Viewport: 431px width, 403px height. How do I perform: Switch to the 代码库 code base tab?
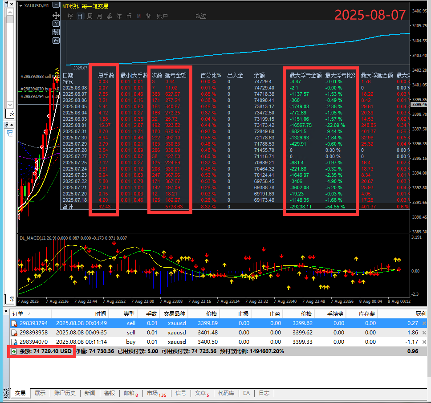(226, 393)
